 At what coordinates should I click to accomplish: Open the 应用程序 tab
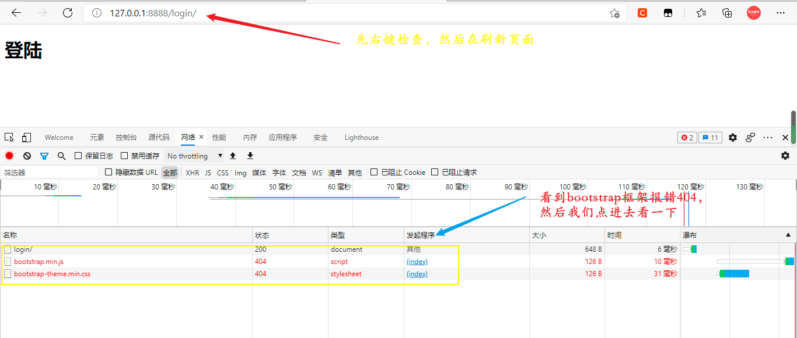pyautogui.click(x=282, y=138)
